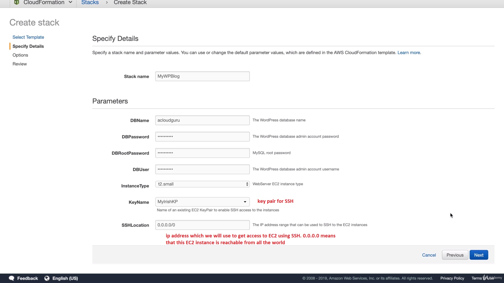Click the Previous button

(455, 255)
